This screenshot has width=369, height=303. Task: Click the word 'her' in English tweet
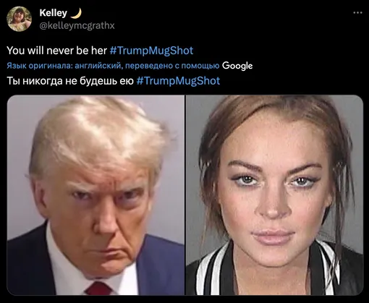coord(99,51)
